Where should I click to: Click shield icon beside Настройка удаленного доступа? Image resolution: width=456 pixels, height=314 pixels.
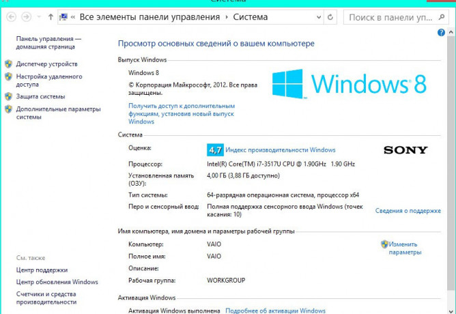[8, 76]
